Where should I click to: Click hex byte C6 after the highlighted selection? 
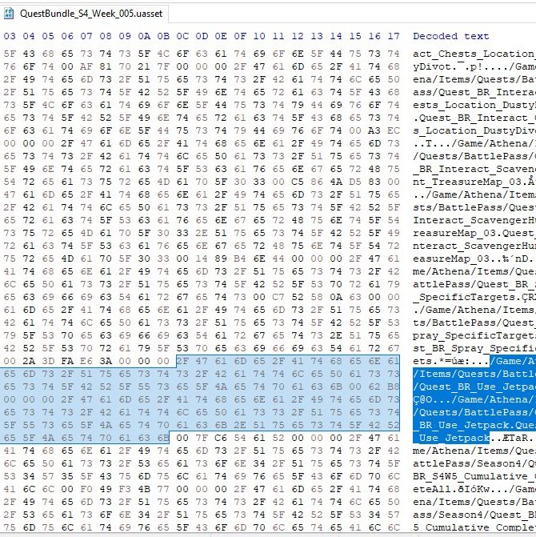coord(221,438)
